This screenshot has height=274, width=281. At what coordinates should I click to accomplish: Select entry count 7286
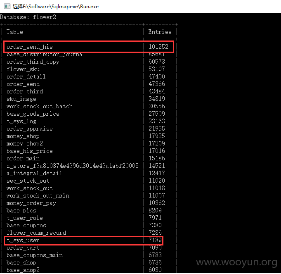[x=155, y=233]
